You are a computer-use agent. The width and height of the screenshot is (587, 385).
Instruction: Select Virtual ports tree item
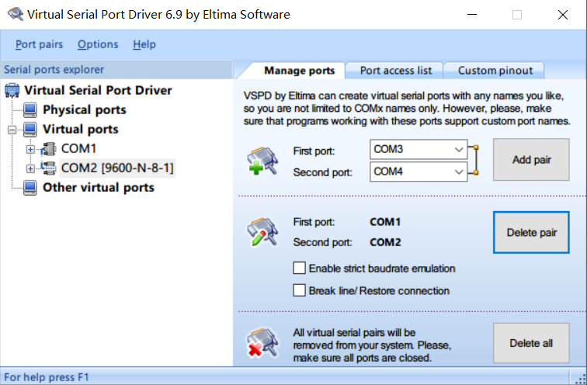pyautogui.click(x=81, y=130)
